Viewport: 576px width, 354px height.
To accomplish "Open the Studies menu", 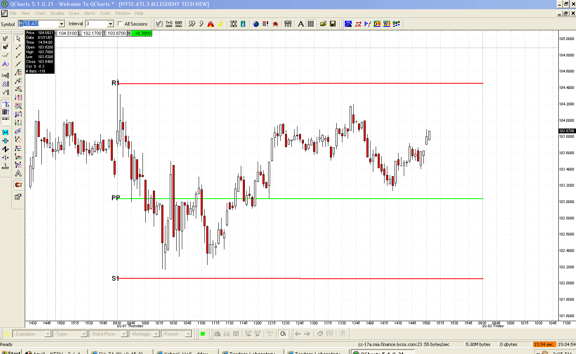I will 57,13.
